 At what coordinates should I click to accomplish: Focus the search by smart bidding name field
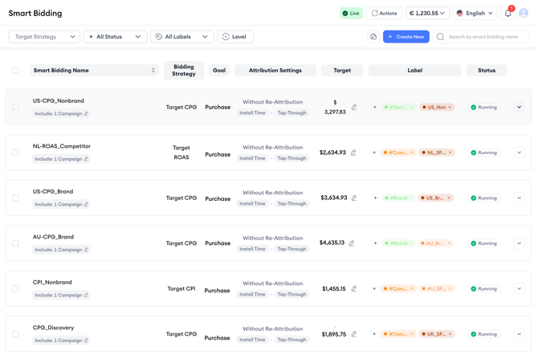487,37
